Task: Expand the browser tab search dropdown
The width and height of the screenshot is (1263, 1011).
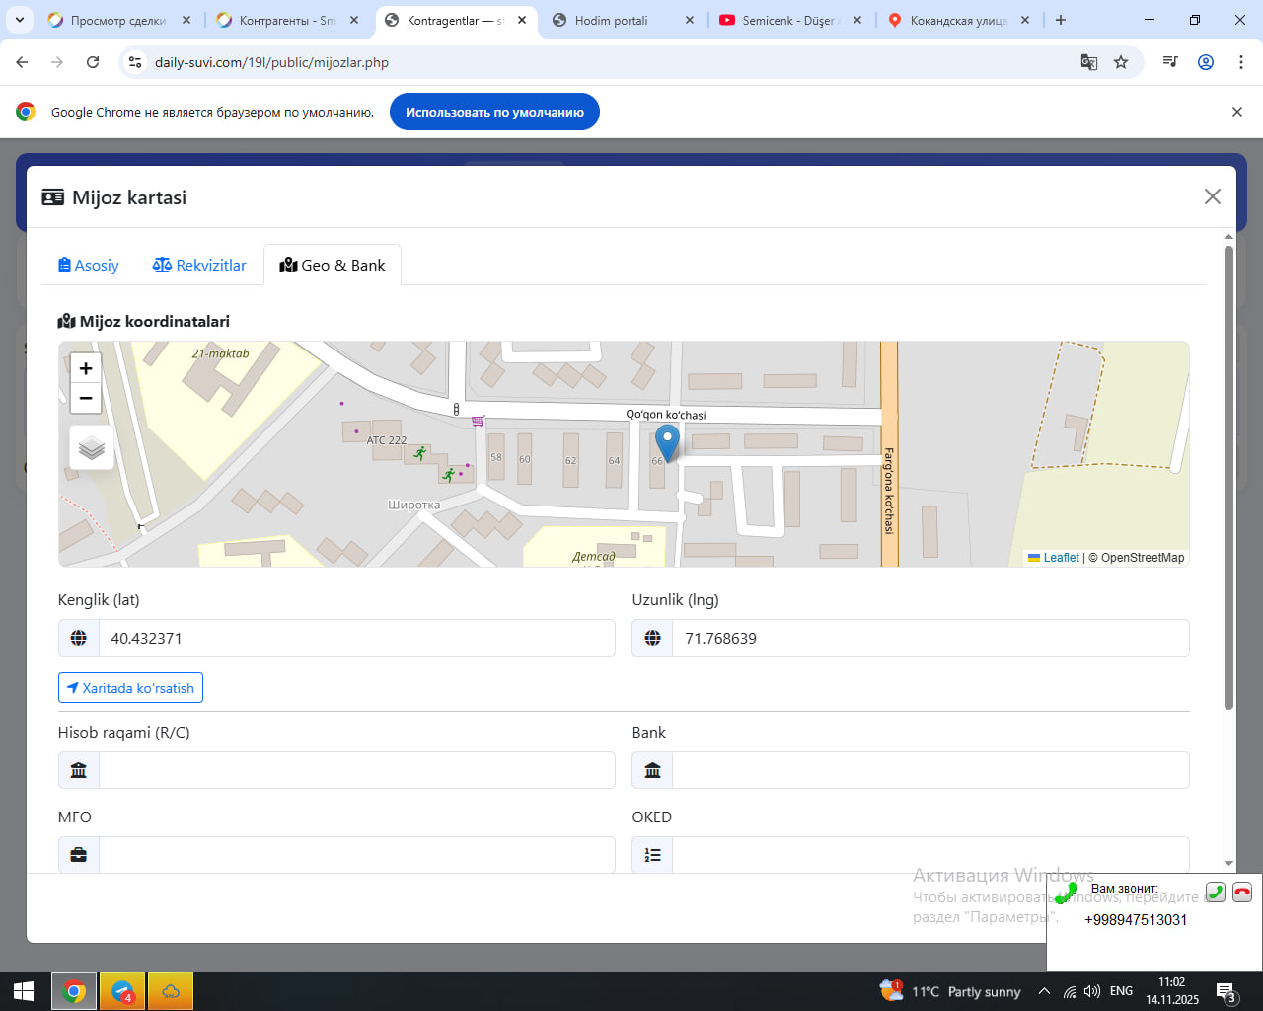Action: [20, 20]
